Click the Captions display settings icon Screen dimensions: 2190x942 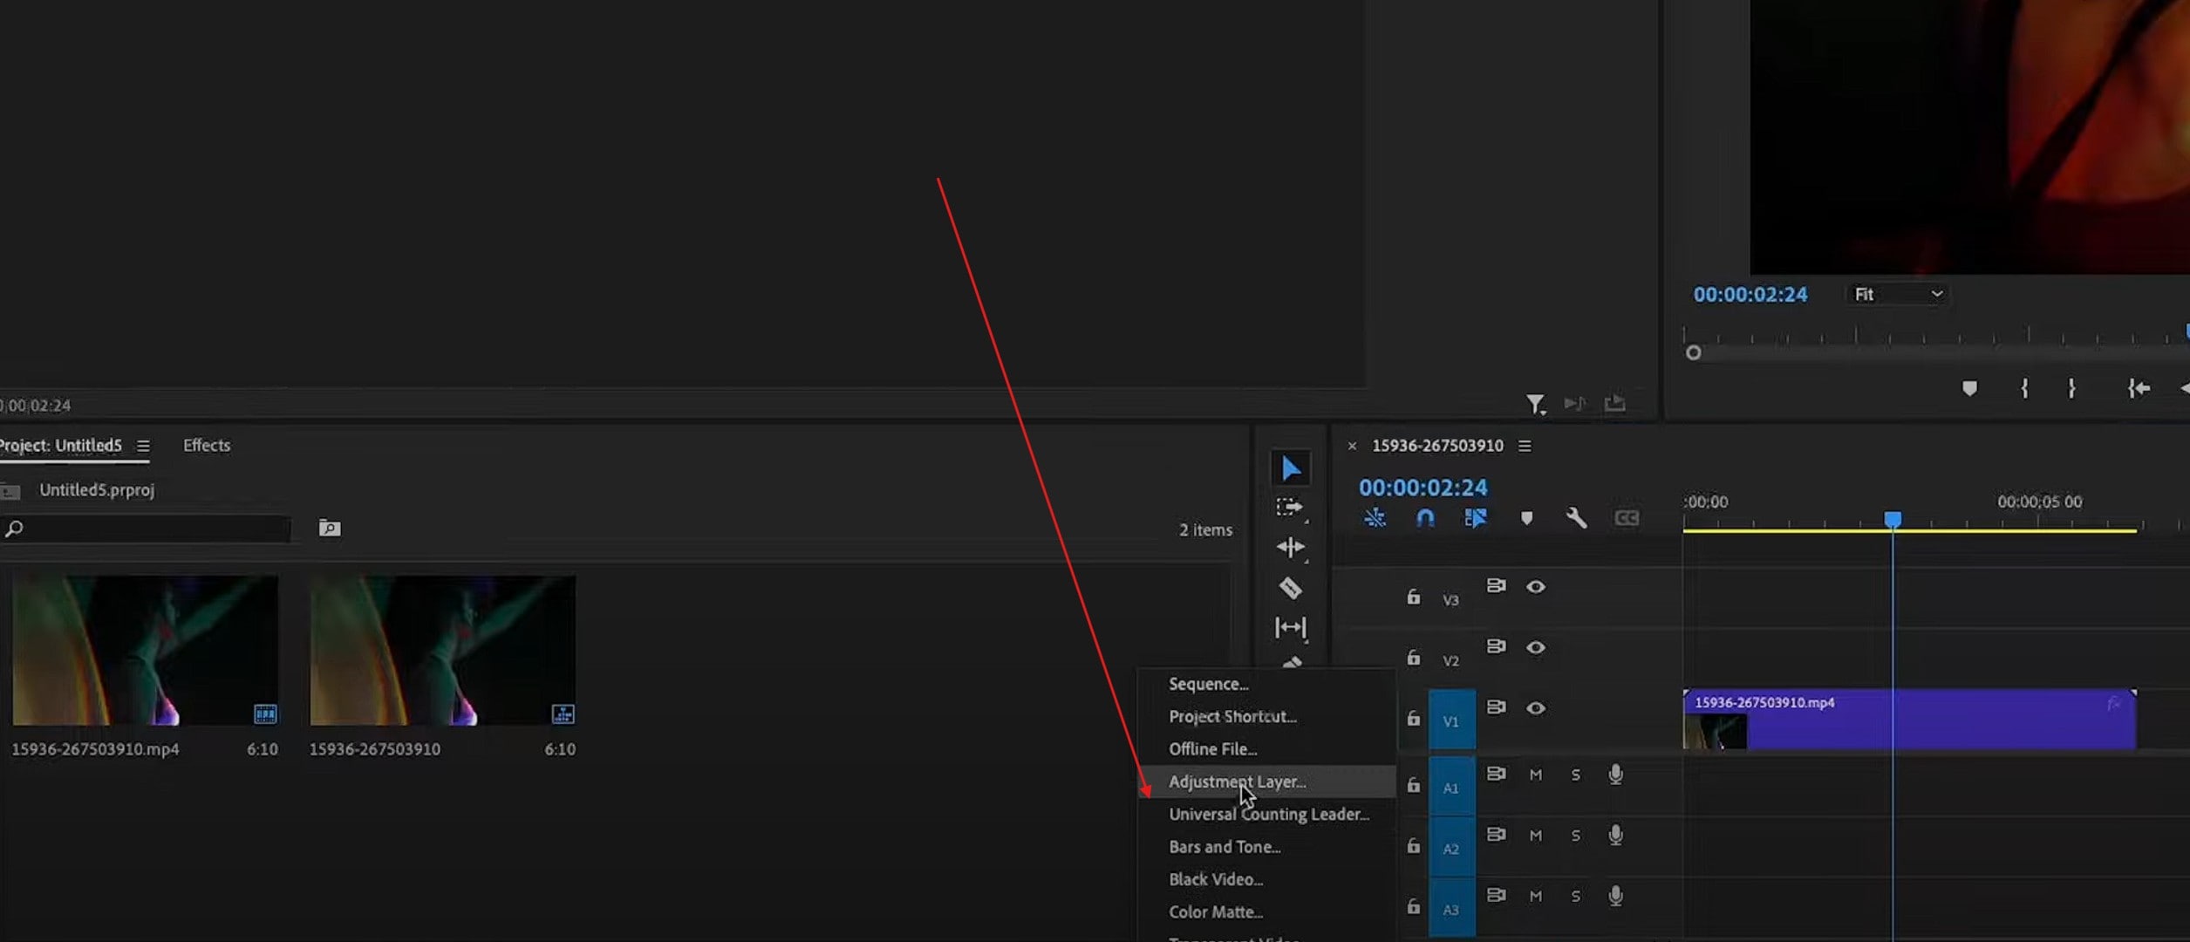tap(1626, 517)
